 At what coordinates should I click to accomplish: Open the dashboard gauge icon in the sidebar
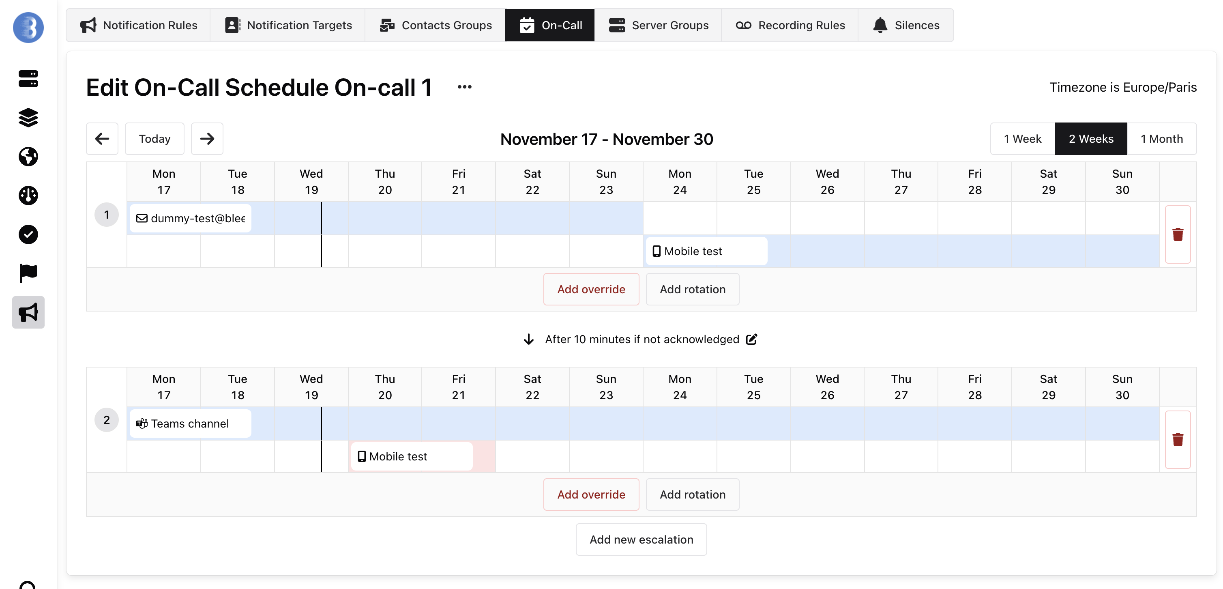[28, 195]
